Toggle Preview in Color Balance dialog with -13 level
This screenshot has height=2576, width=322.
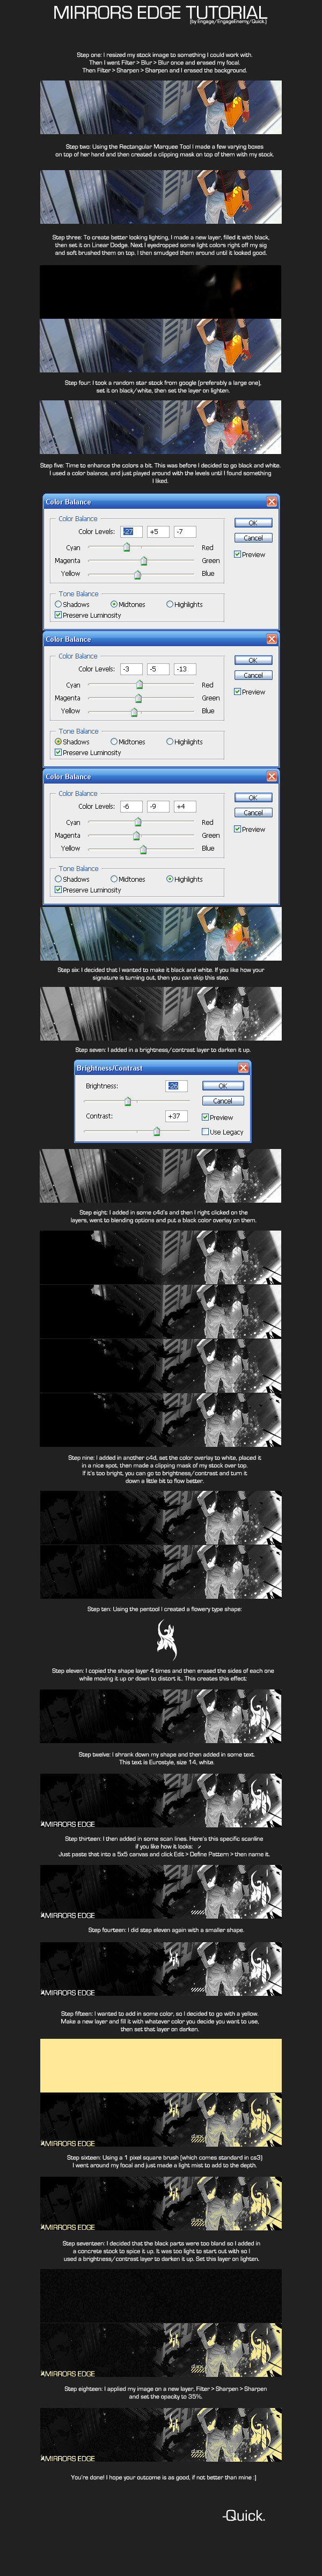pyautogui.click(x=250, y=691)
